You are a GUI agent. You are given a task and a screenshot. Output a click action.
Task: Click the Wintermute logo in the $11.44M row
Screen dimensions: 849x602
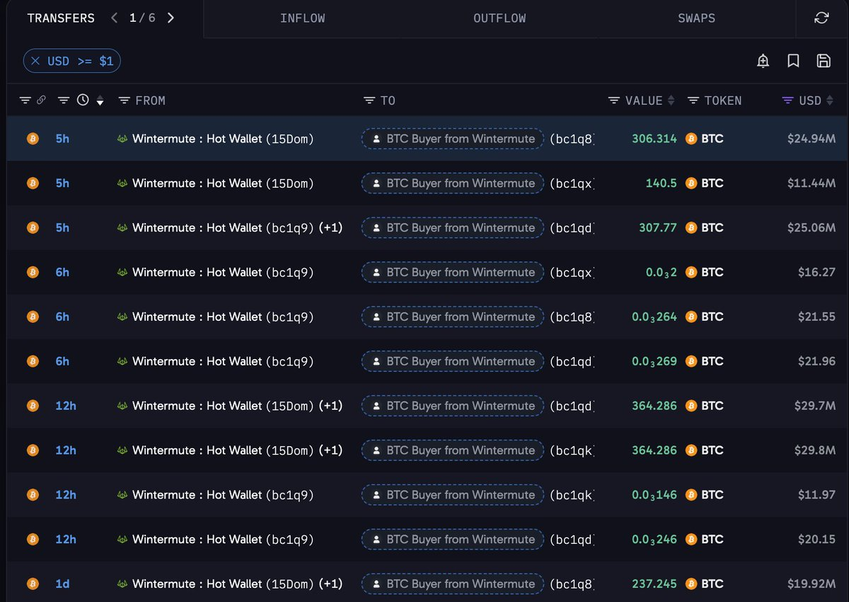pos(122,183)
